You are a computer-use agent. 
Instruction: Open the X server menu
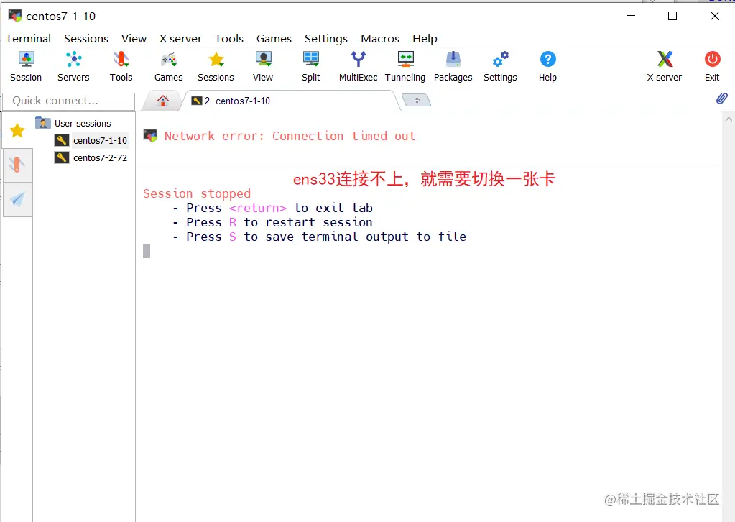pos(180,38)
